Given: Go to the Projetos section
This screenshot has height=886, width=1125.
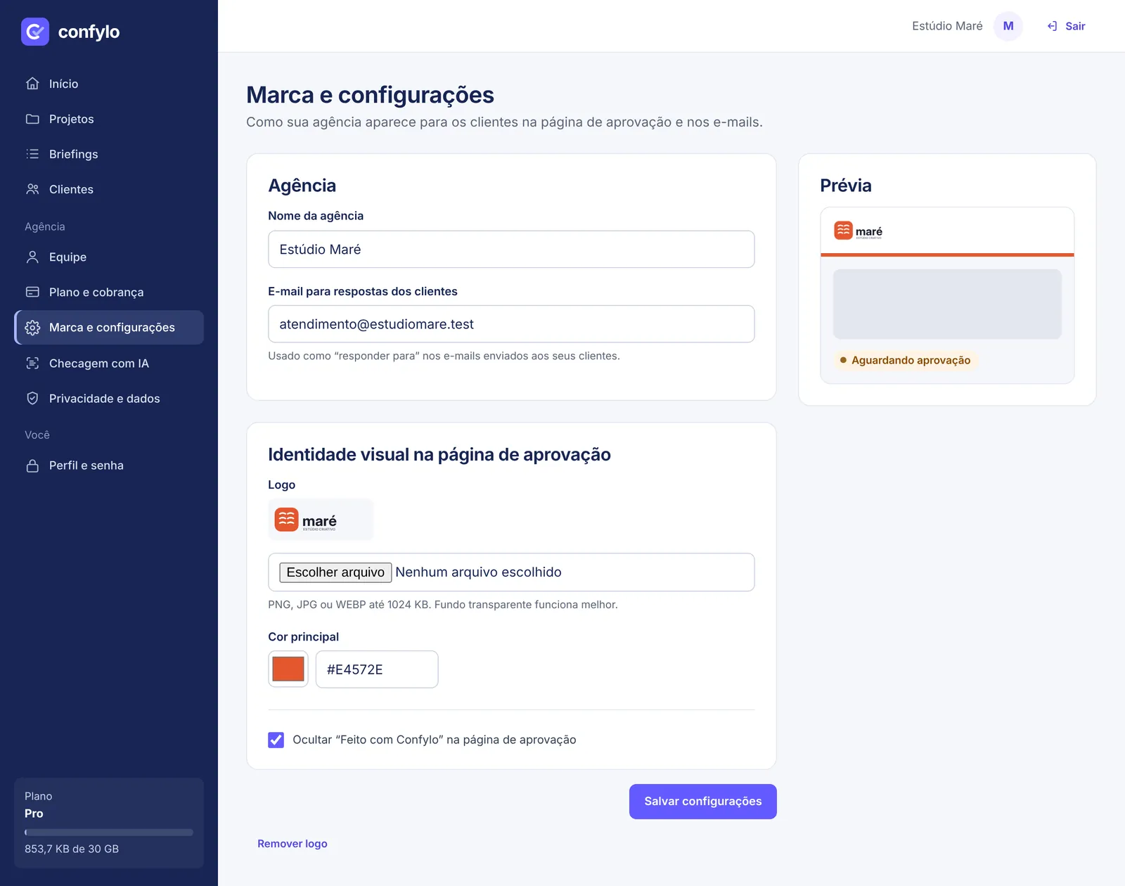Looking at the screenshot, I should click(x=109, y=119).
